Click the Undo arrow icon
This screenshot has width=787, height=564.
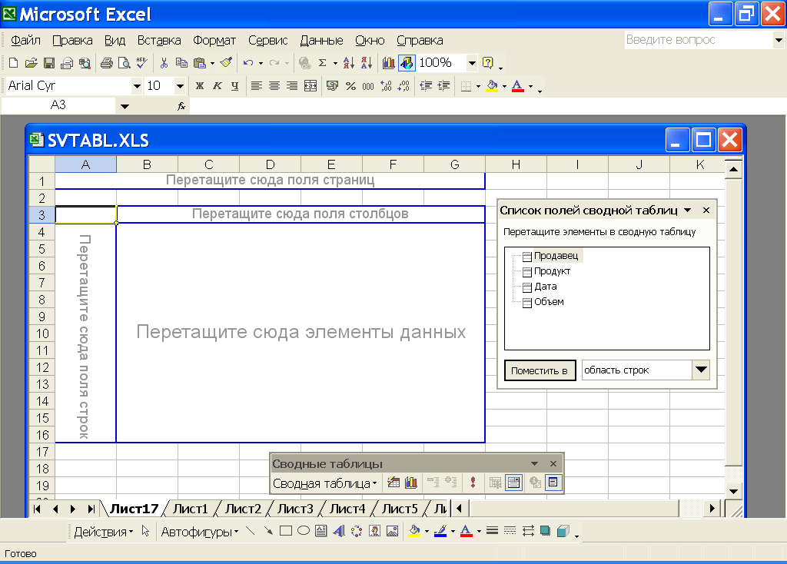click(x=248, y=63)
